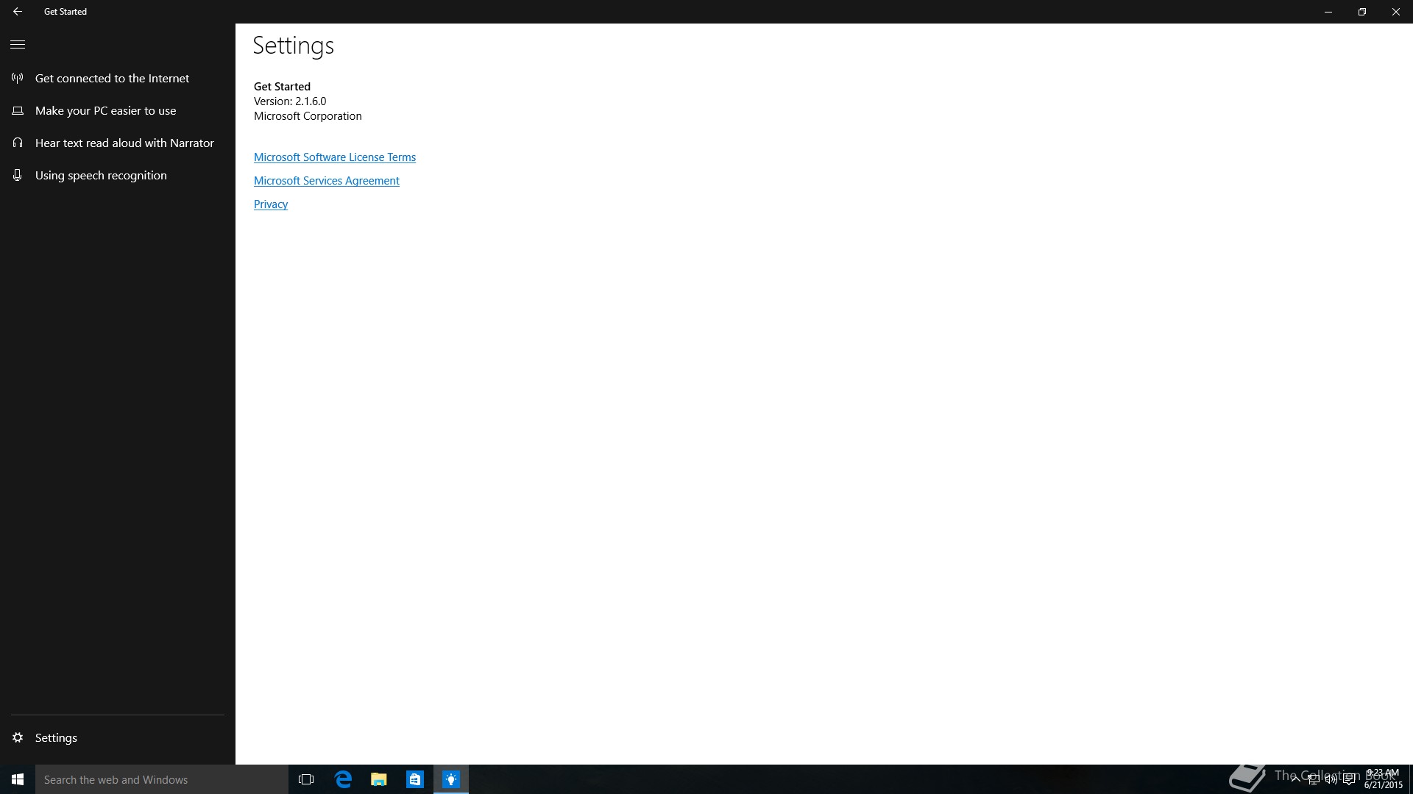Image resolution: width=1413 pixels, height=794 pixels.
Task: Select Settings gear in the sidebar
Action: (x=118, y=737)
